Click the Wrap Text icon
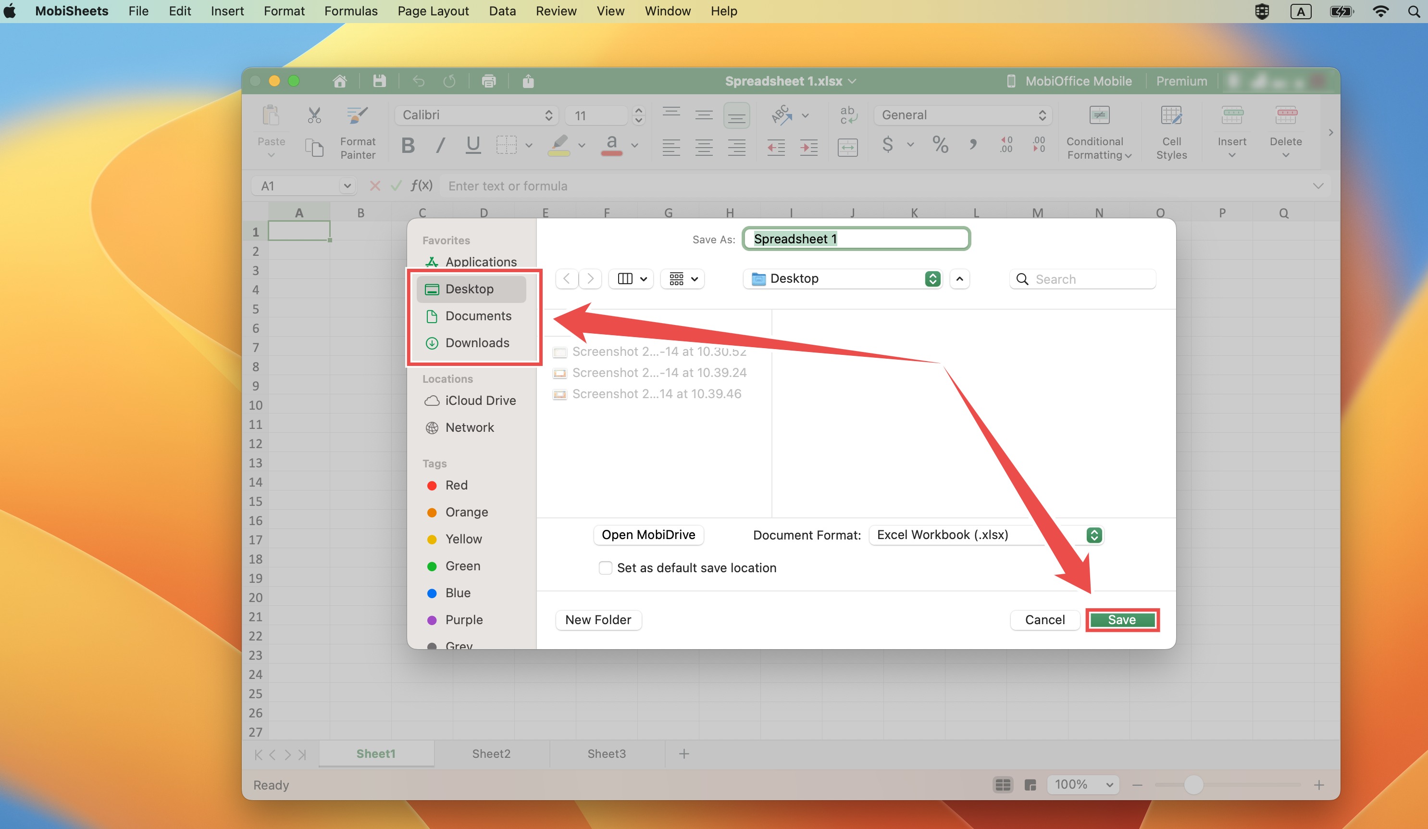The height and width of the screenshot is (829, 1428). [848, 115]
